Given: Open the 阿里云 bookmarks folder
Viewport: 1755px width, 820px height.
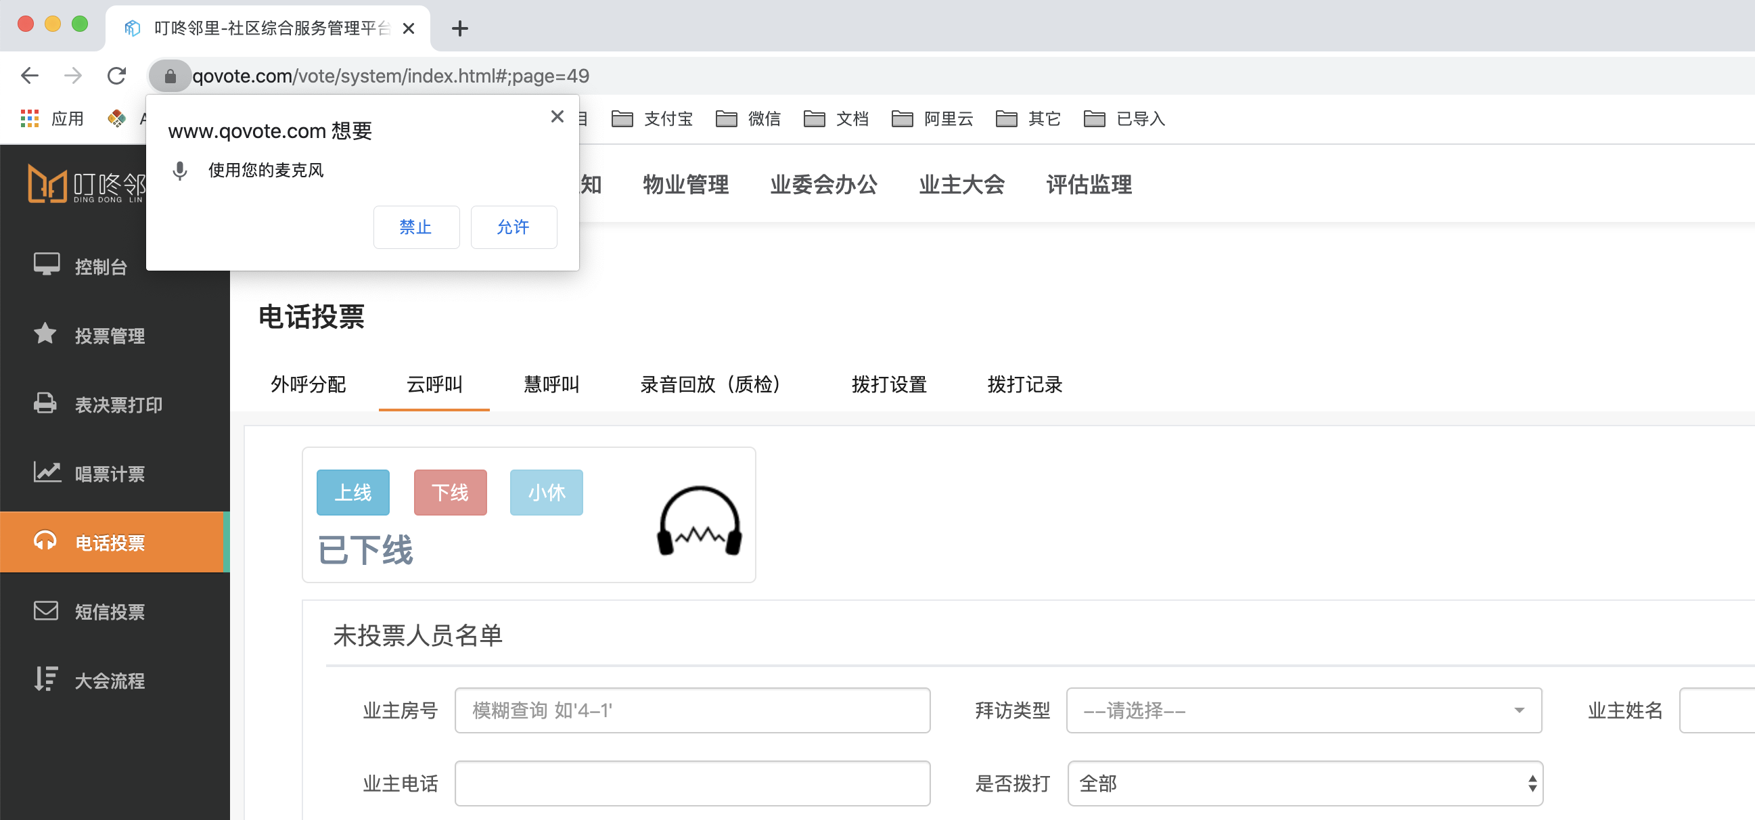Looking at the screenshot, I should [932, 119].
